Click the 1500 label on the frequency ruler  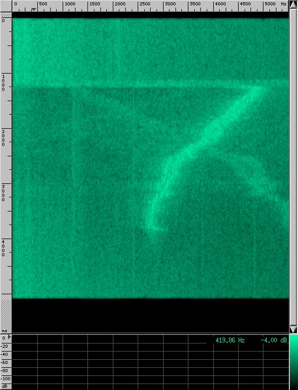(x=94, y=4)
